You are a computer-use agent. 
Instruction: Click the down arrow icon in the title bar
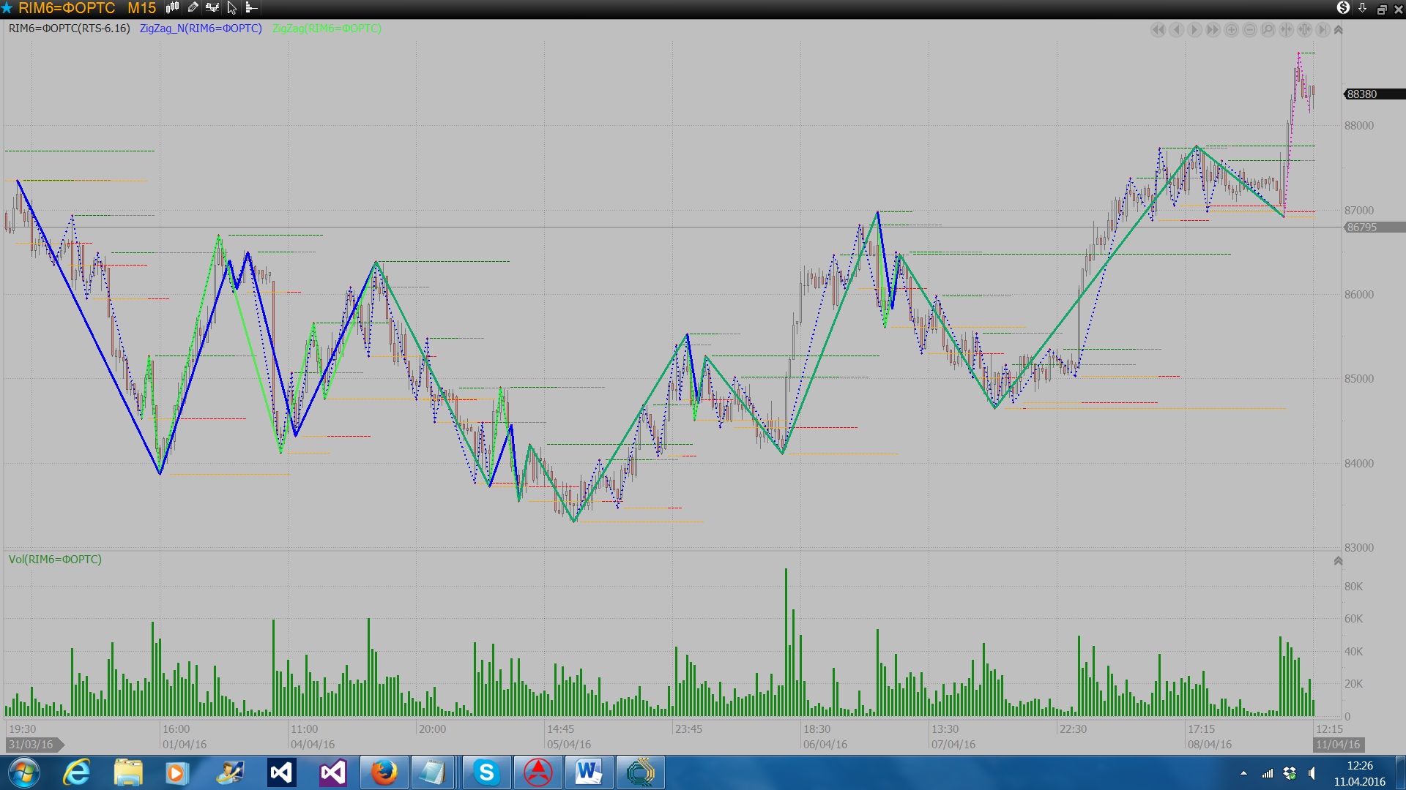tap(1362, 8)
